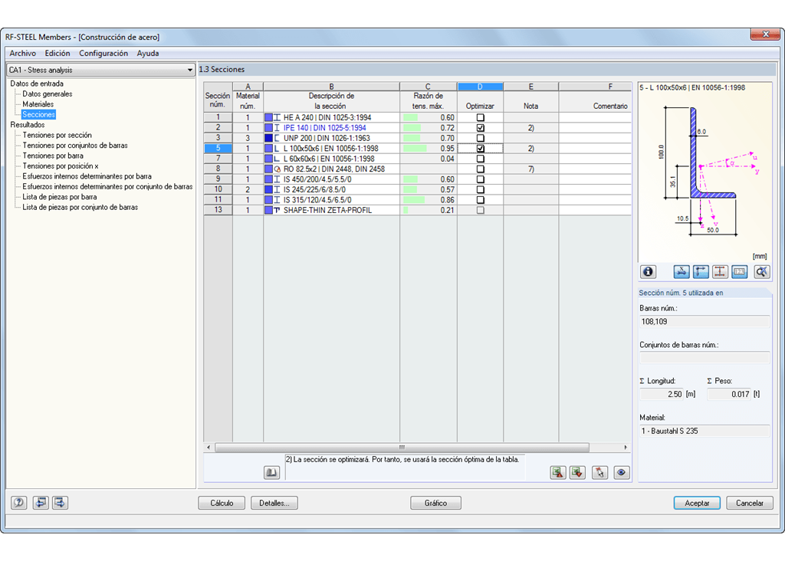Open the help question mark button
This screenshot has width=785, height=561.
19,503
